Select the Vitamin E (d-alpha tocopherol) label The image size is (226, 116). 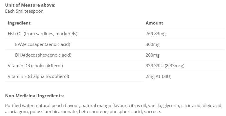pos(39,76)
